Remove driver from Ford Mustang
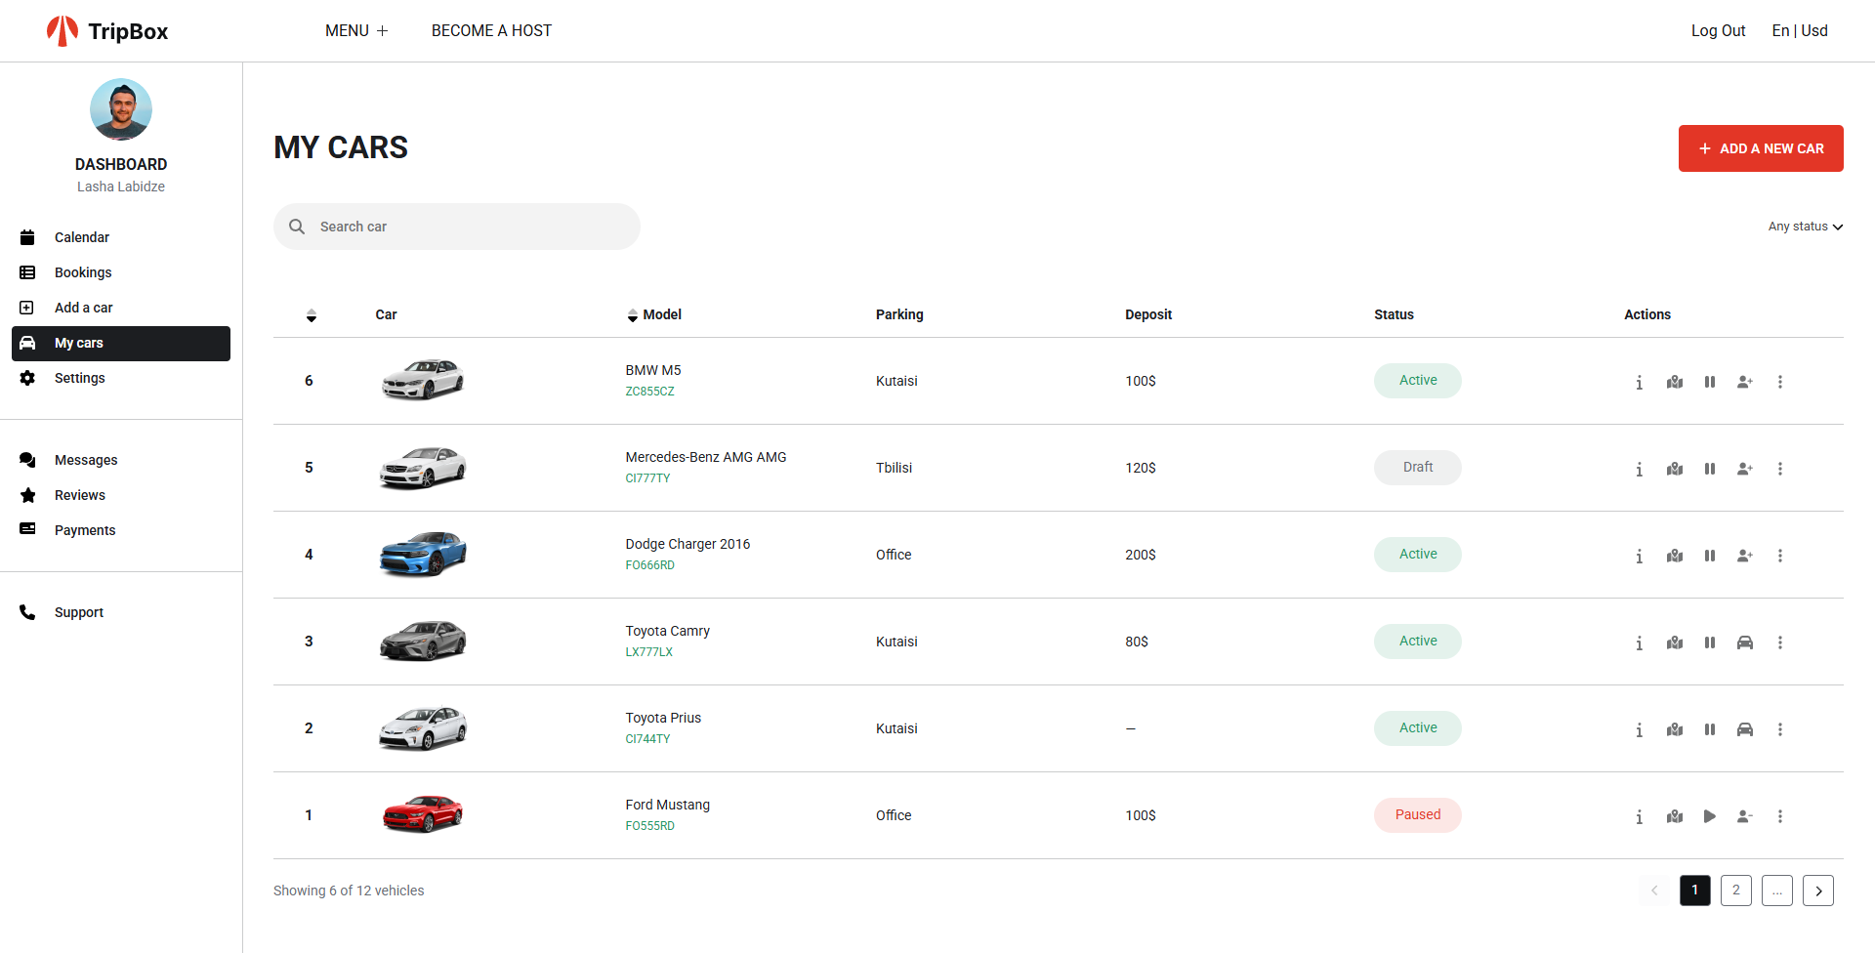The image size is (1875, 953). tap(1745, 816)
